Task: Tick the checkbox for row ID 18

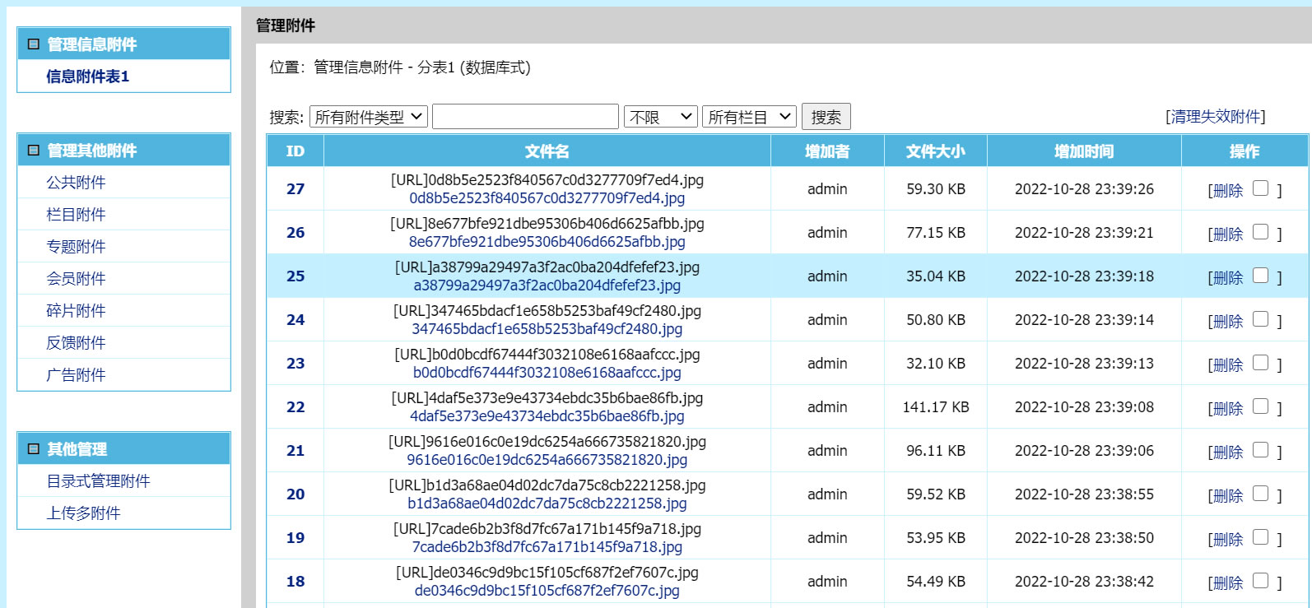Action: pyautogui.click(x=1260, y=581)
